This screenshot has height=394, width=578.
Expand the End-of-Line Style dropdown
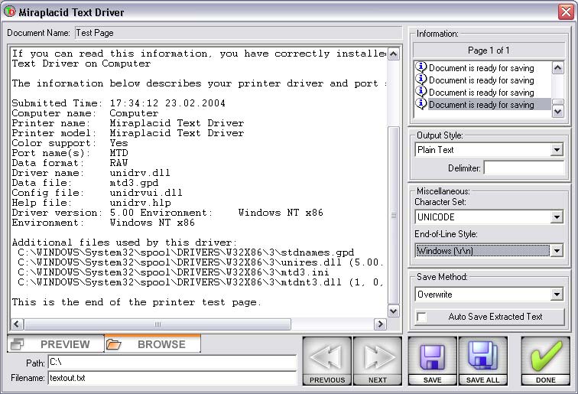click(x=557, y=251)
